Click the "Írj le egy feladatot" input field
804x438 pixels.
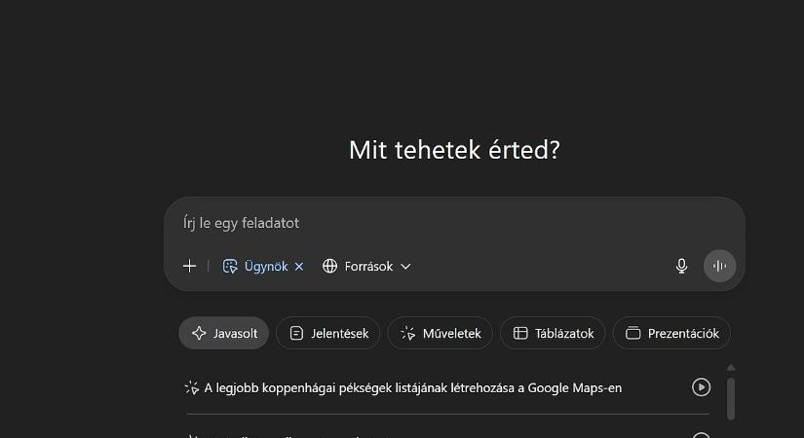454,223
